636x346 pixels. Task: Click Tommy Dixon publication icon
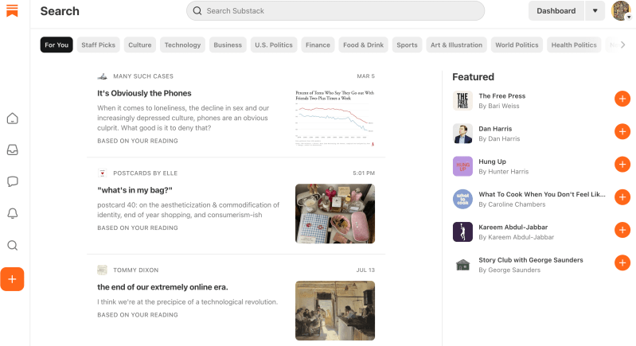(x=102, y=270)
